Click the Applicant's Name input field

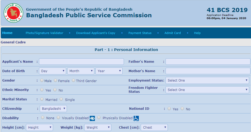pyautogui.click(x=82, y=62)
